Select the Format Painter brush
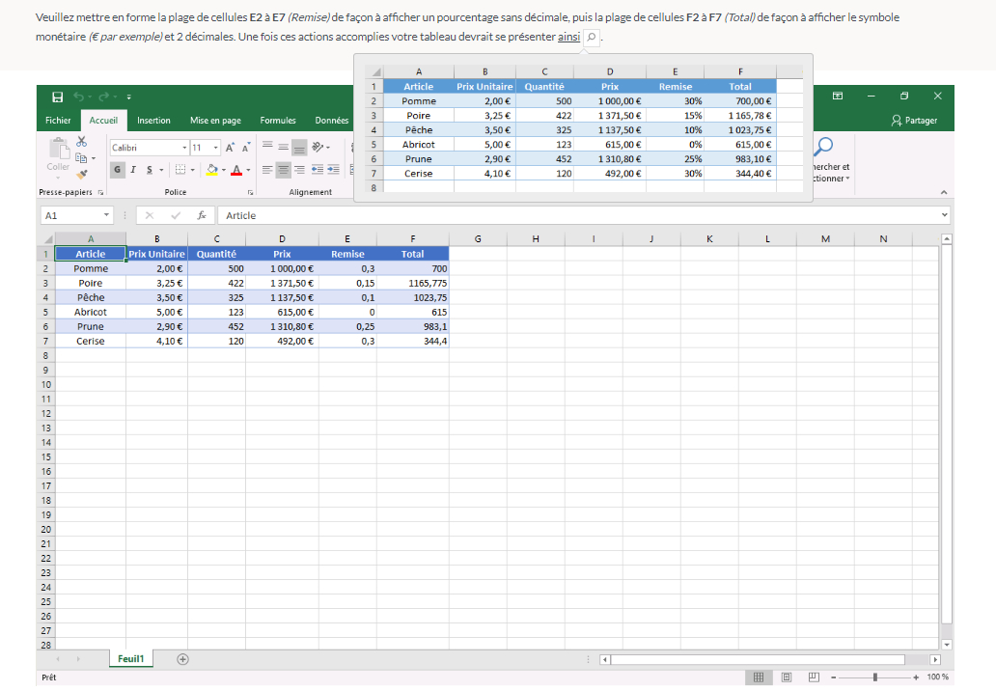The width and height of the screenshot is (996, 691). (x=82, y=174)
